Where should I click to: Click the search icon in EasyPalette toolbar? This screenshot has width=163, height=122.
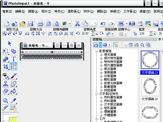(142, 45)
